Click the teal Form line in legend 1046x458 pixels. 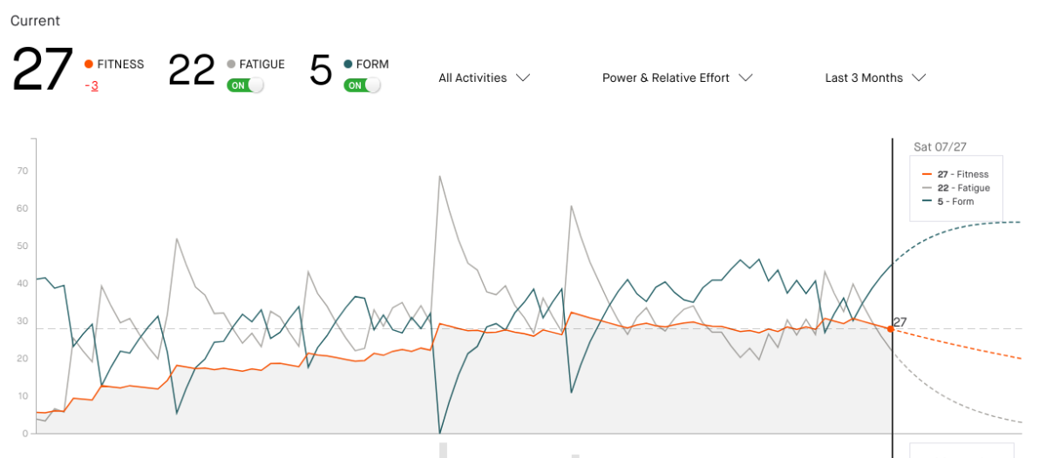coord(927,202)
